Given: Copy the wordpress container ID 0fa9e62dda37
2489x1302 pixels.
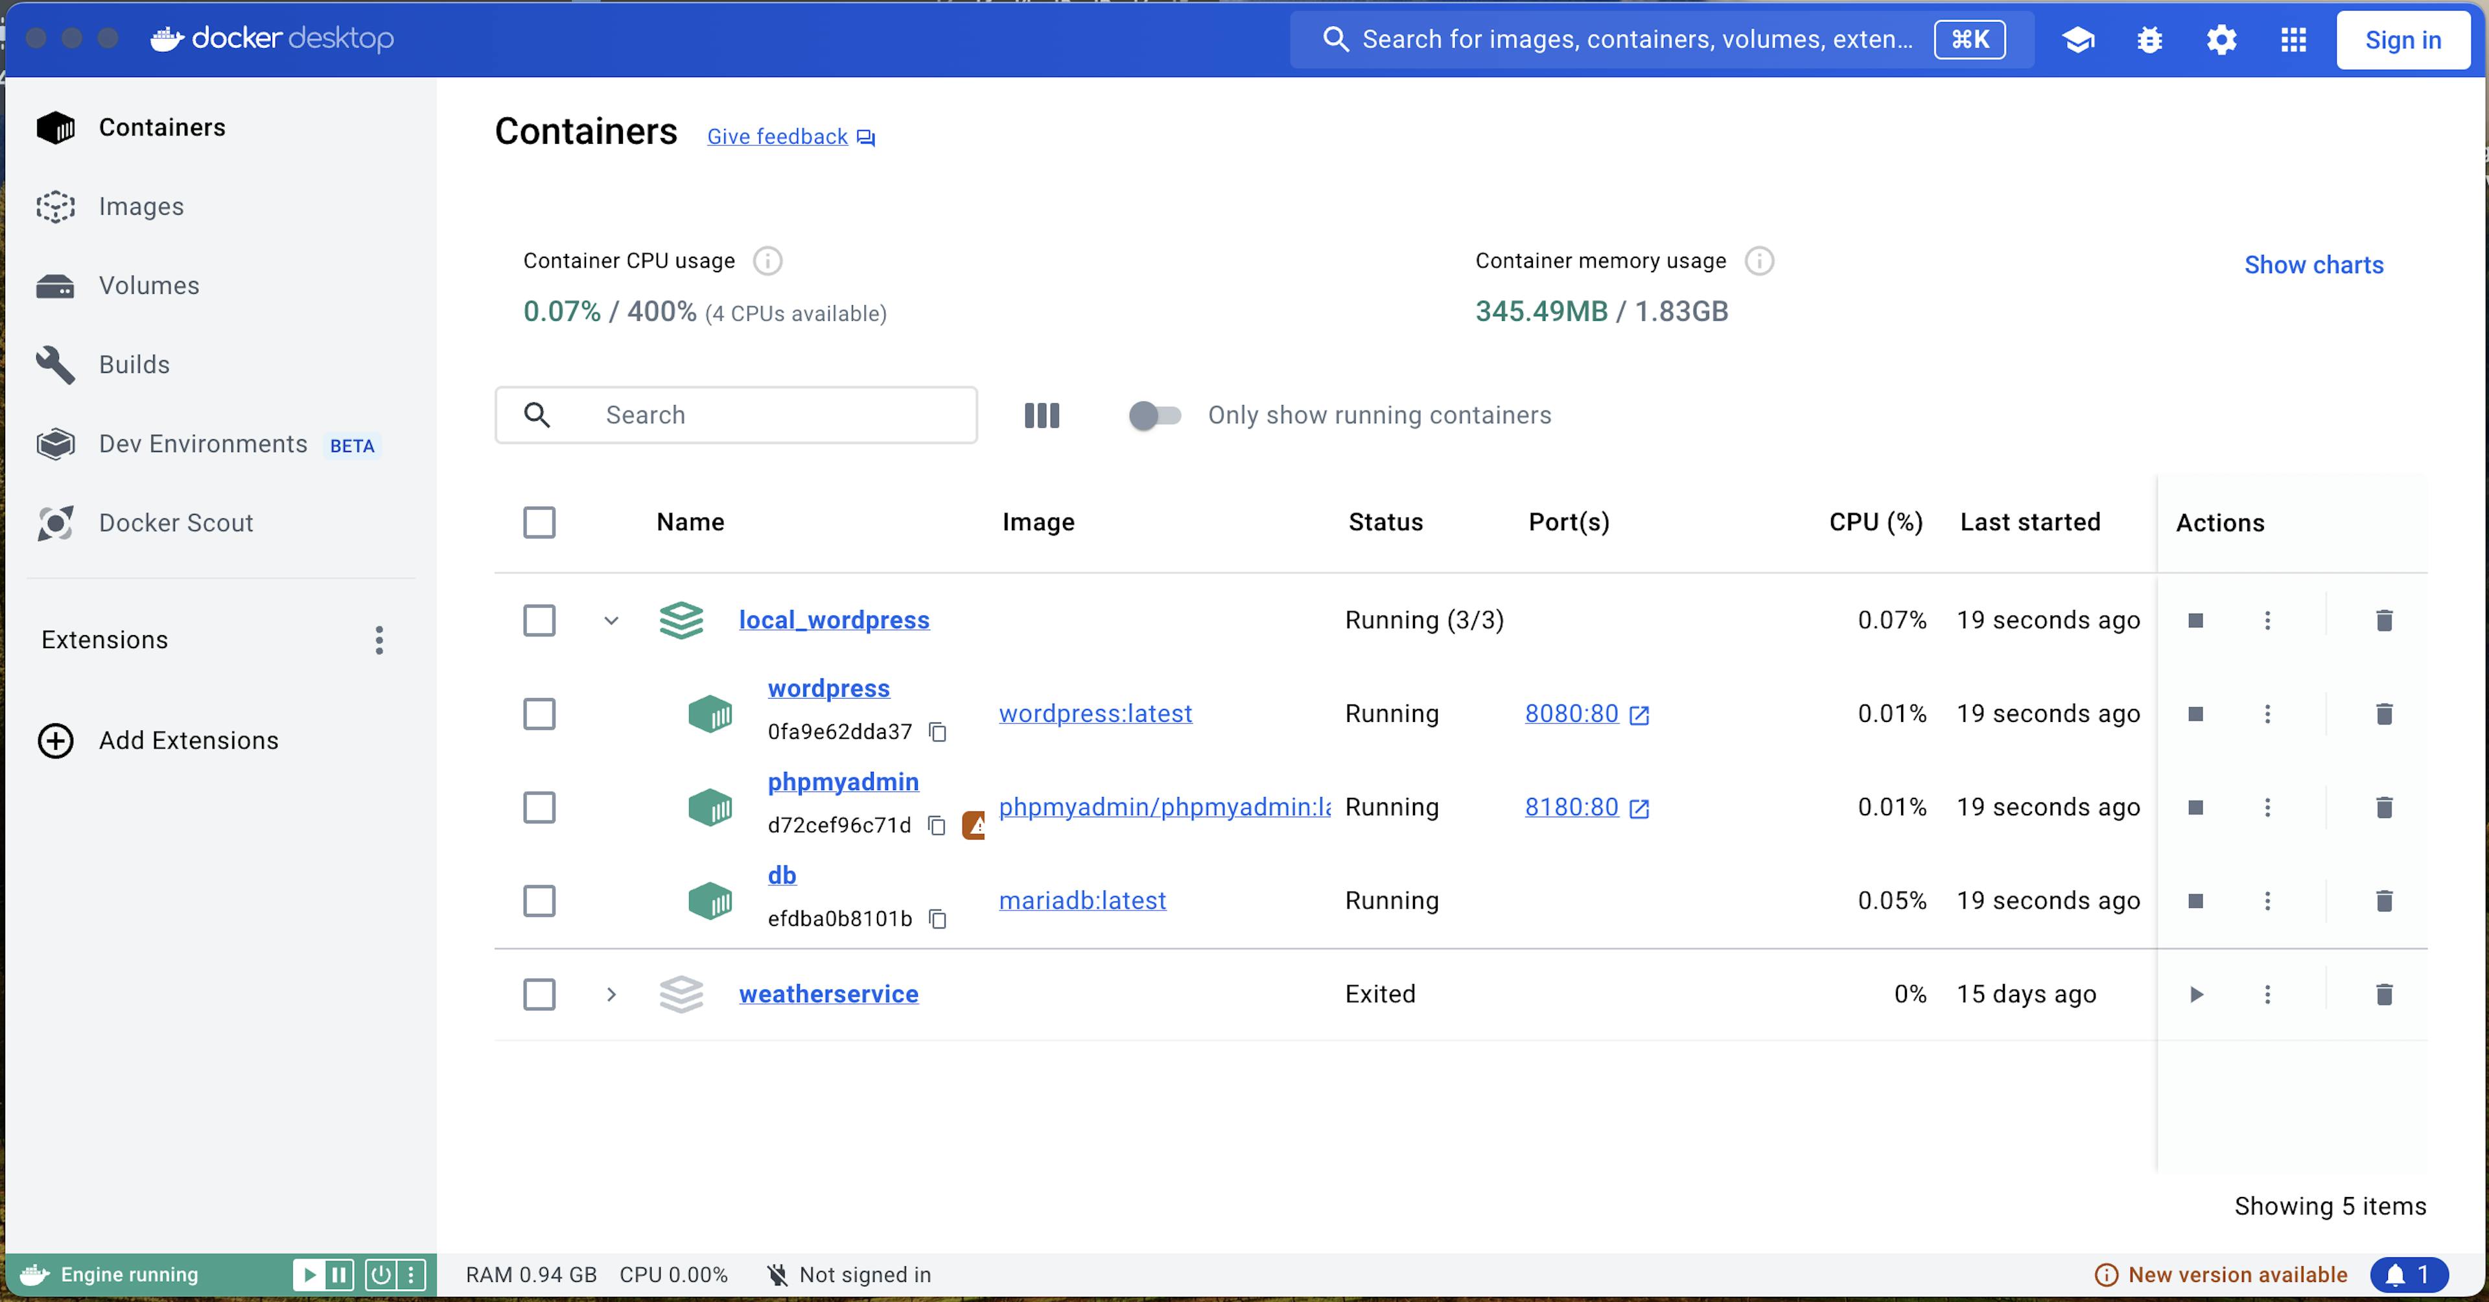Looking at the screenshot, I should [937, 732].
